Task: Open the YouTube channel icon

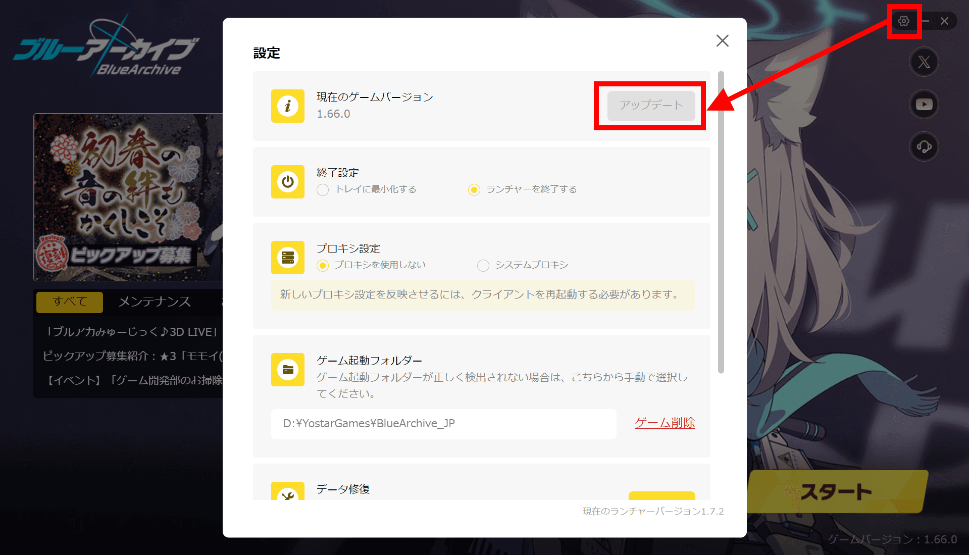Action: click(x=924, y=105)
